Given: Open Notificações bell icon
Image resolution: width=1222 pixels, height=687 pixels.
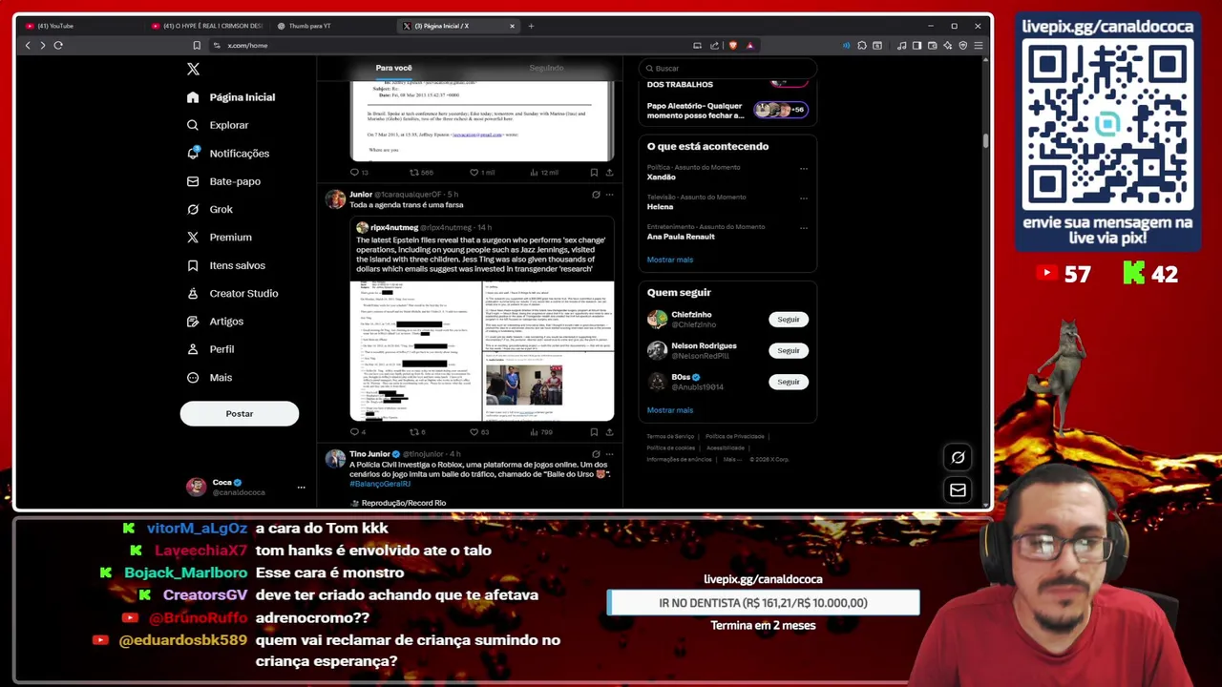Looking at the screenshot, I should pos(193,153).
